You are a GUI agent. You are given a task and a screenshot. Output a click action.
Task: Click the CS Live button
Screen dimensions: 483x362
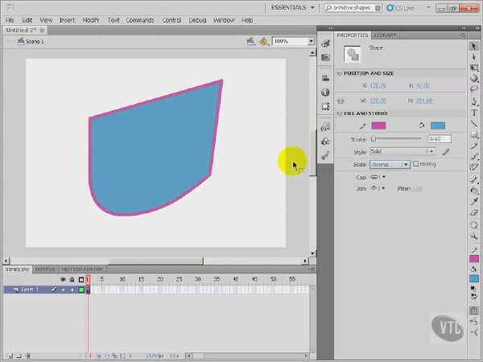point(401,8)
